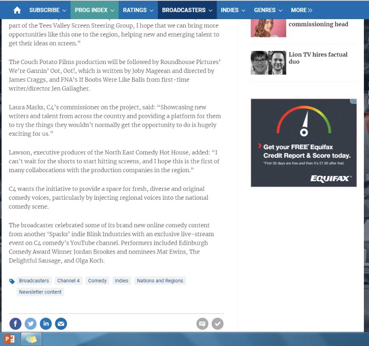Share article on Facebook

click(x=15, y=324)
